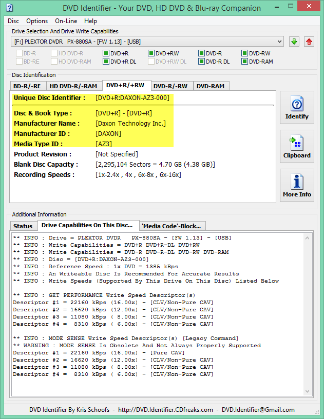Viewport: 324px width, 419px height.
Task: Select the DVD+R/+RW tab
Action: [x=125, y=85]
